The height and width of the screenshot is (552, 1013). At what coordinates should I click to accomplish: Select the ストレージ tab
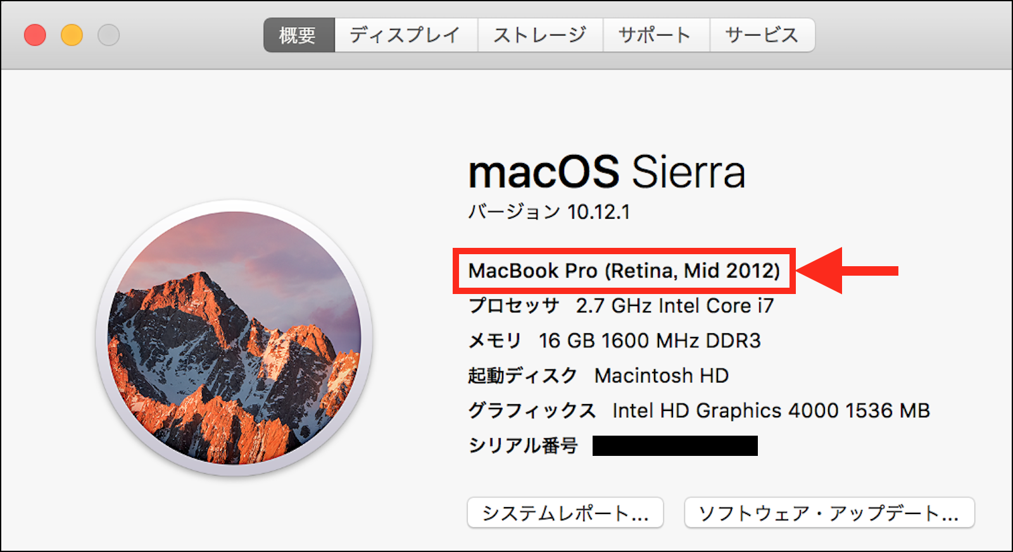pos(540,35)
